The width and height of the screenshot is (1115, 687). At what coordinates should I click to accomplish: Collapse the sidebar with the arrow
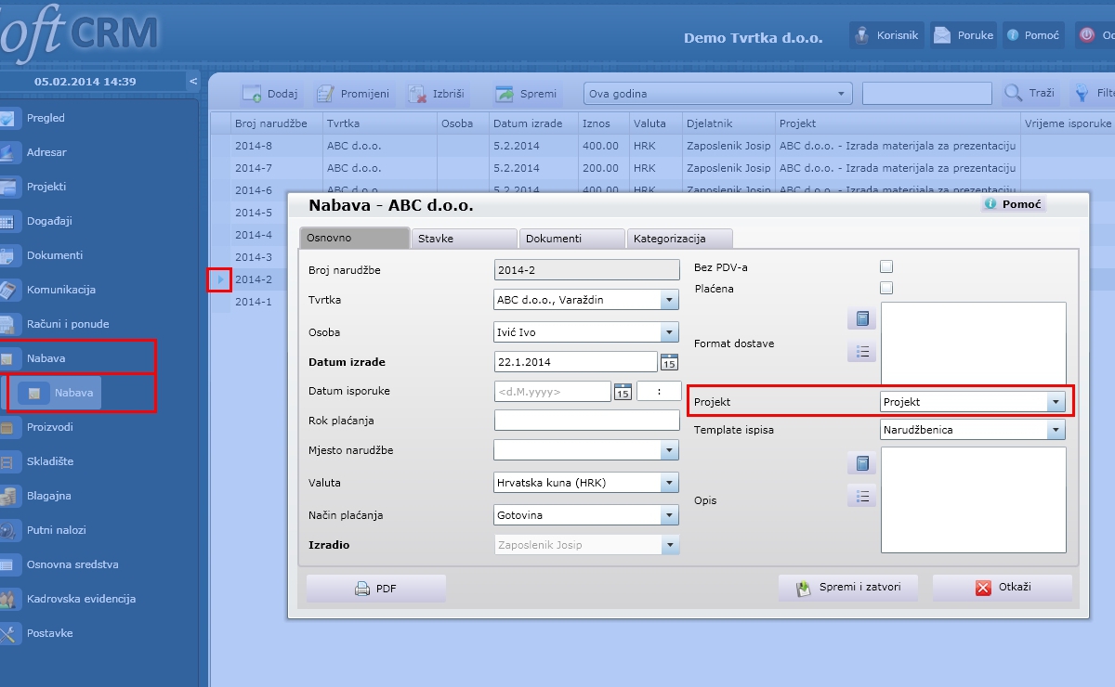point(193,82)
